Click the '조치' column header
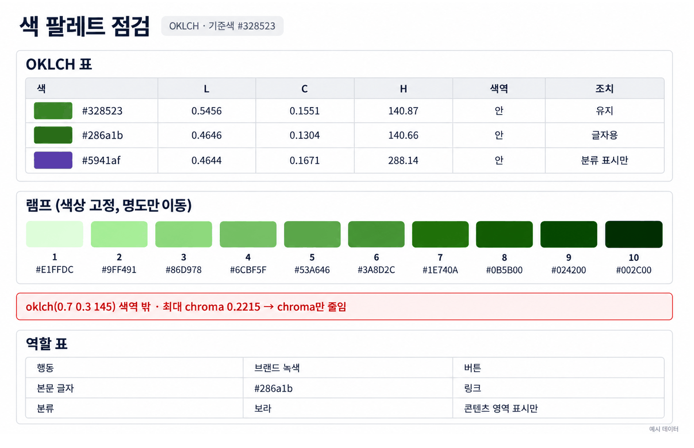The image size is (694, 448). tap(605, 89)
